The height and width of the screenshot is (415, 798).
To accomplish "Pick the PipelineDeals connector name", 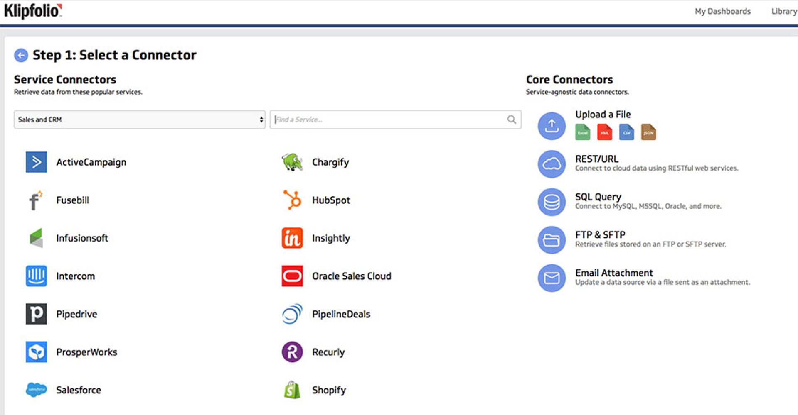I will (x=341, y=314).
